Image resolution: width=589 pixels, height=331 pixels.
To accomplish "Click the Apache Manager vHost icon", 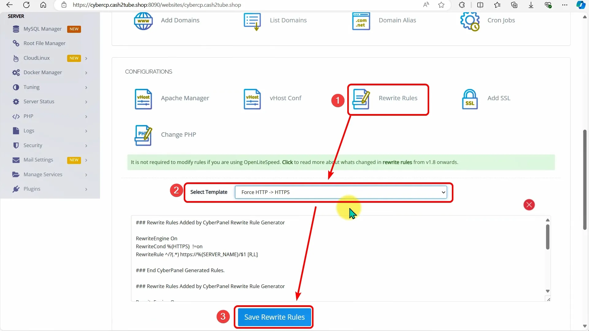I will 143,99.
